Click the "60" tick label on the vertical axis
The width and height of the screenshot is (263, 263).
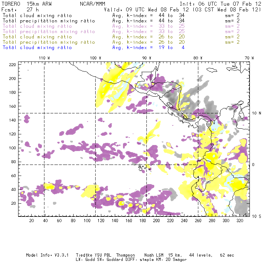pos(14,176)
